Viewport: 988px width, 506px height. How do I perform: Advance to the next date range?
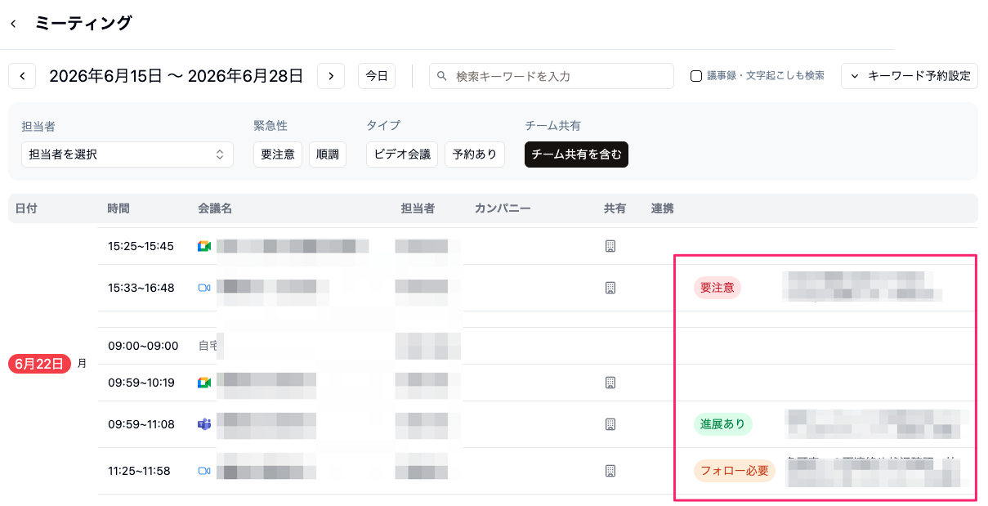[x=330, y=76]
